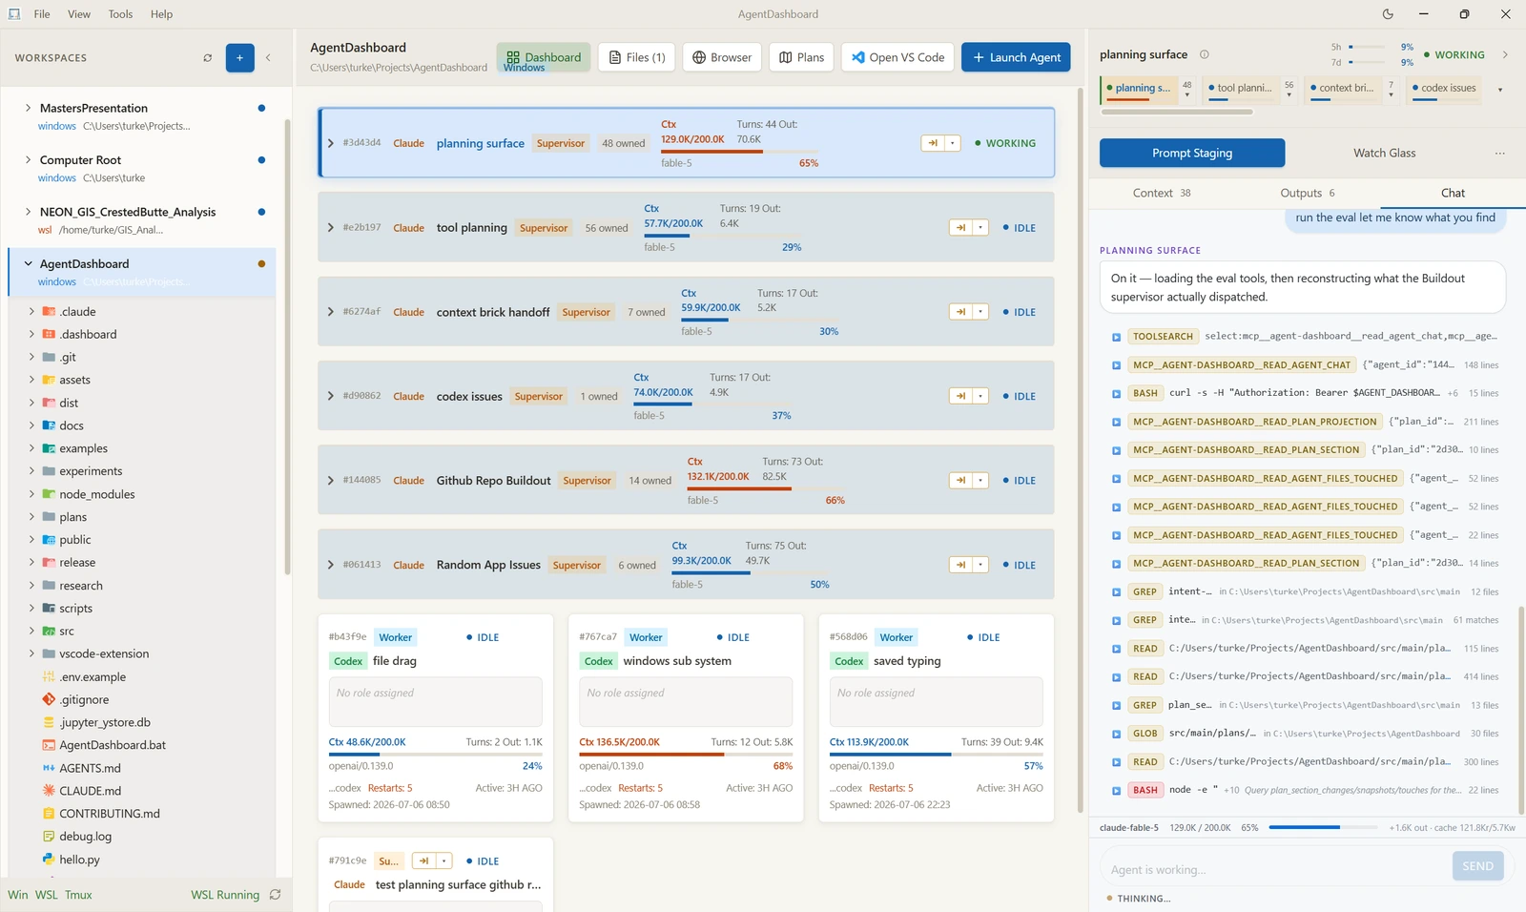This screenshot has height=912, width=1526.
Task: Expand the MastersPresentation workspace
Action: coord(28,108)
